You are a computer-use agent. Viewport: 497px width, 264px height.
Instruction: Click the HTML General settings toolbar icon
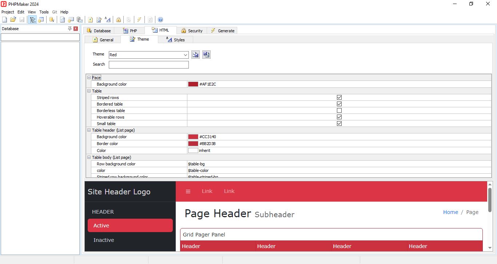point(90,20)
